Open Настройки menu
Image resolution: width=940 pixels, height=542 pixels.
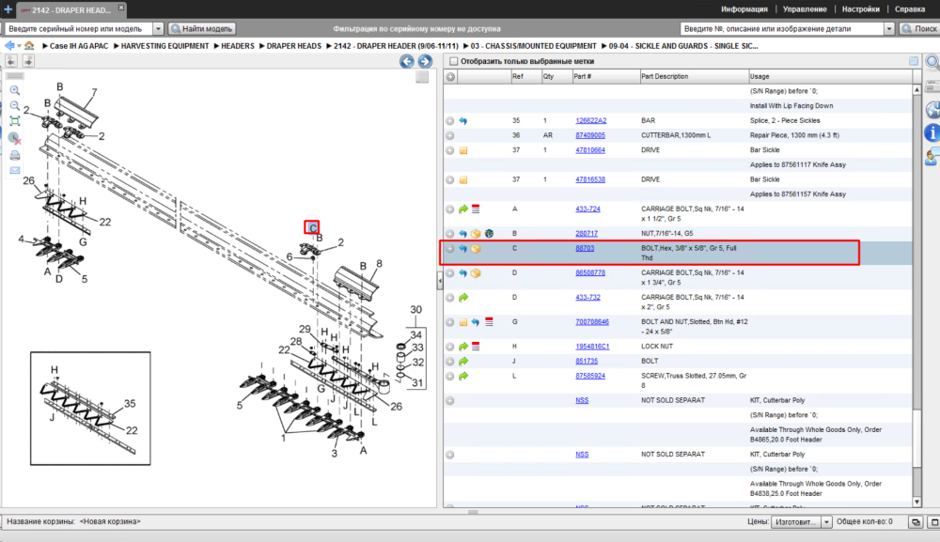[x=861, y=9]
